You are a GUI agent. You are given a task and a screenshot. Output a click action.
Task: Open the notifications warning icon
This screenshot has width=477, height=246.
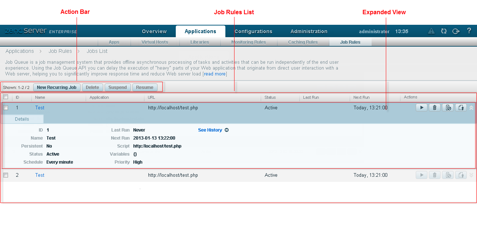coord(431,31)
